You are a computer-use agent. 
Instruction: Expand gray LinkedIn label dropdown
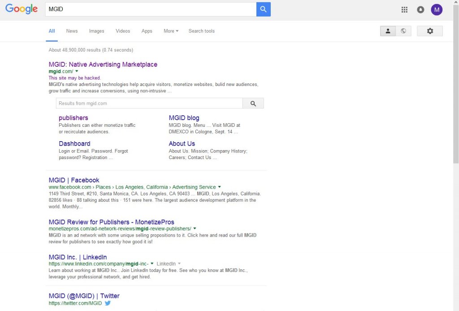[x=179, y=263]
